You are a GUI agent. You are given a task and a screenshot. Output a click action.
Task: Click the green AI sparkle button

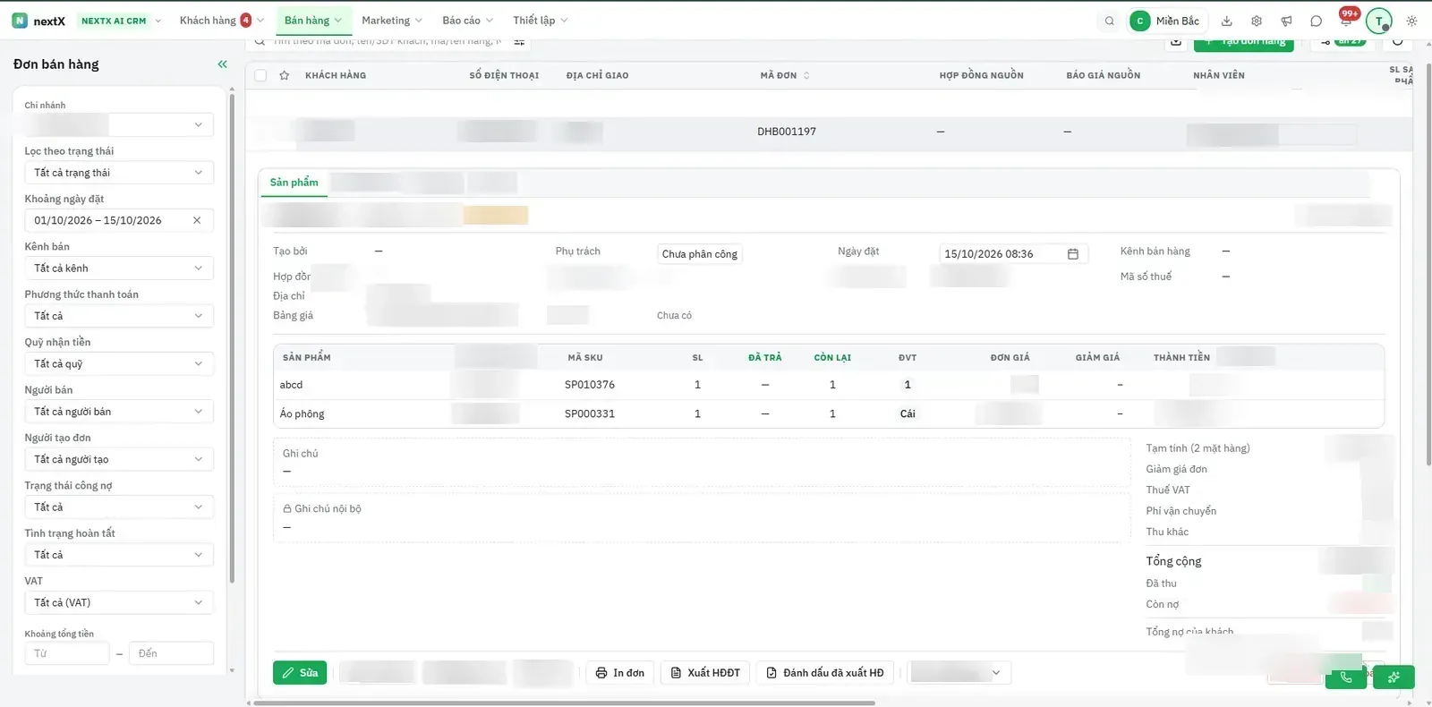1394,677
